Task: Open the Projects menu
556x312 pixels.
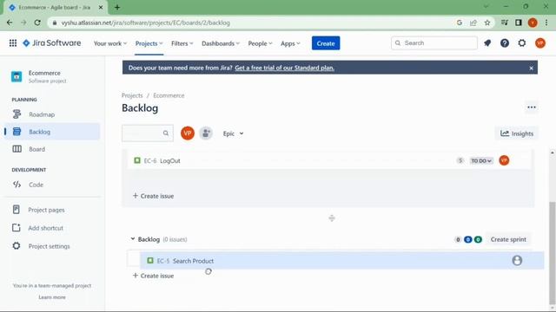Action: click(149, 43)
